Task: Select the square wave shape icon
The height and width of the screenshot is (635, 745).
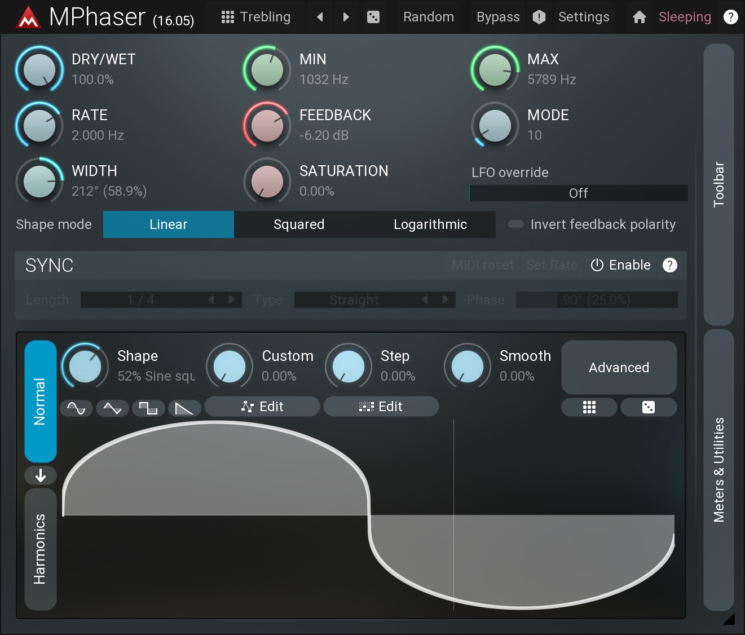Action: tap(148, 408)
